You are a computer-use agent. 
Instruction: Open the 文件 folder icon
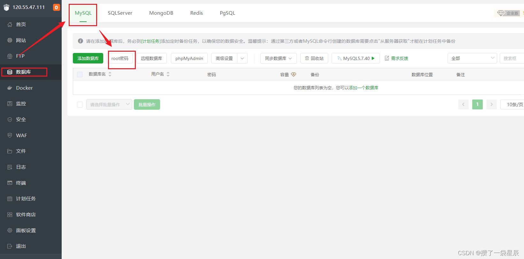pos(10,151)
